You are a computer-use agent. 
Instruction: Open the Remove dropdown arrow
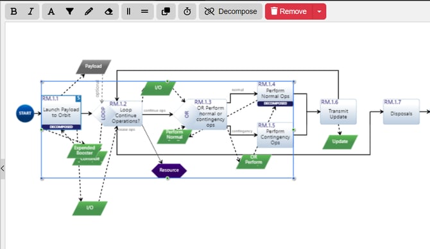pos(319,12)
